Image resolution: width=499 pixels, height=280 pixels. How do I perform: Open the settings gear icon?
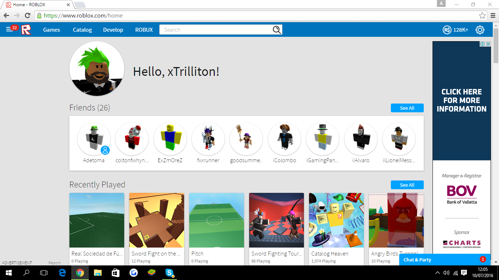(x=480, y=30)
